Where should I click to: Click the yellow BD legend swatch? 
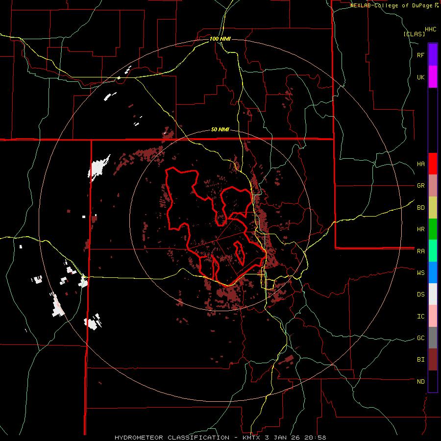(x=433, y=208)
